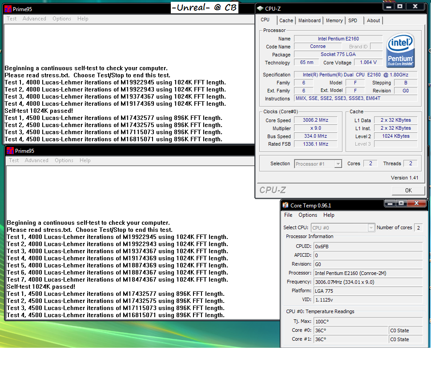The width and height of the screenshot is (431, 374).
Task: Click the Package value Socket 775 LGA
Action: click(338, 54)
